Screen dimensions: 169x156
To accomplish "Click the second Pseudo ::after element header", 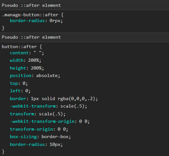I will click(x=84, y=37).
